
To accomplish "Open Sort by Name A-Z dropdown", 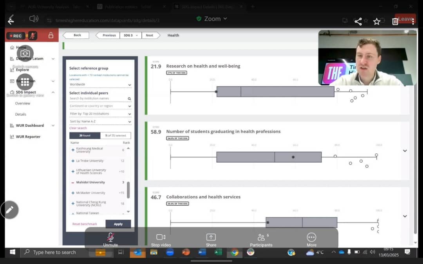I will [100, 122].
